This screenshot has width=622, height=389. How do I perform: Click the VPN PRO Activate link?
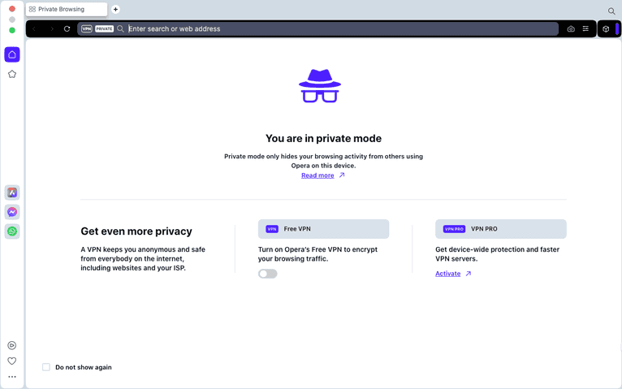pos(448,274)
